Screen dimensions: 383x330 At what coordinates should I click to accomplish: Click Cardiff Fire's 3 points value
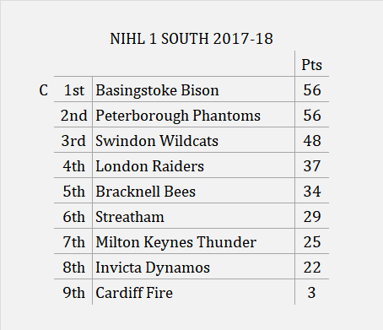pyautogui.click(x=311, y=293)
